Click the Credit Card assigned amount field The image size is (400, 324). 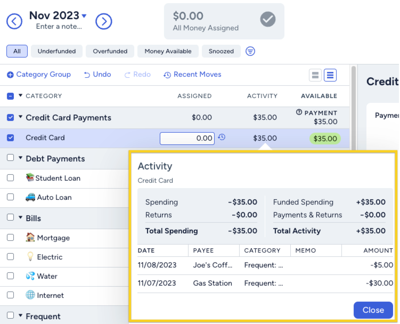pos(187,138)
